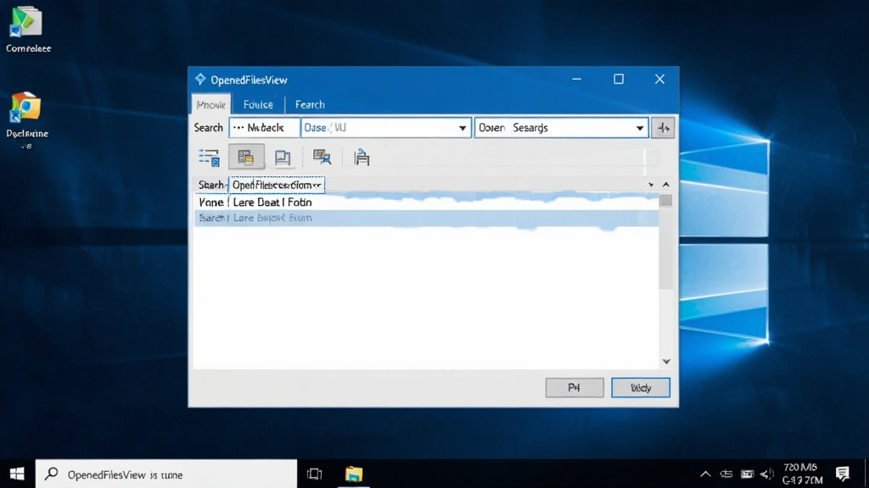Click the network icon in system tray
The width and height of the screenshot is (869, 488).
726,474
